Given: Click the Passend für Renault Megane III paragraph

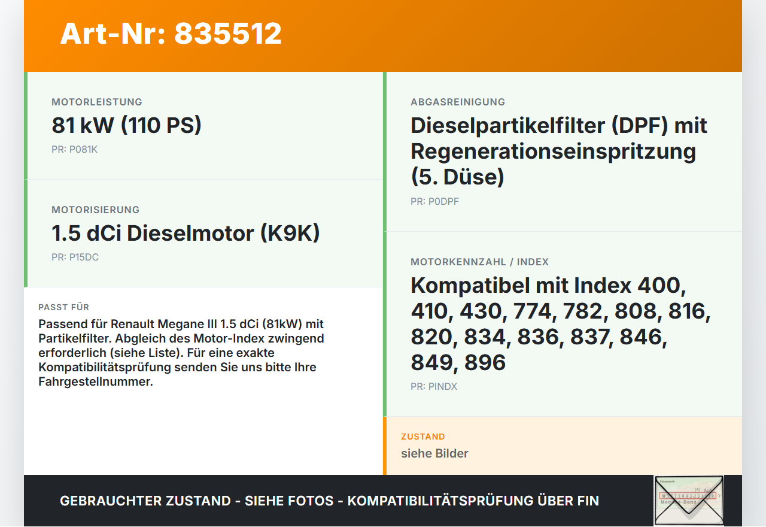Looking at the screenshot, I should tap(181, 353).
